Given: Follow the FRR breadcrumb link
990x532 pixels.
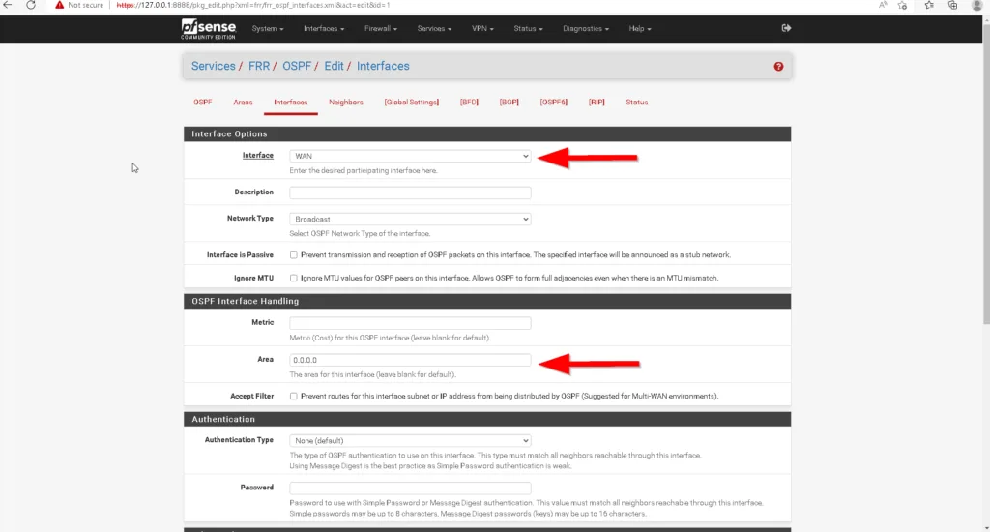Looking at the screenshot, I should tap(259, 67).
